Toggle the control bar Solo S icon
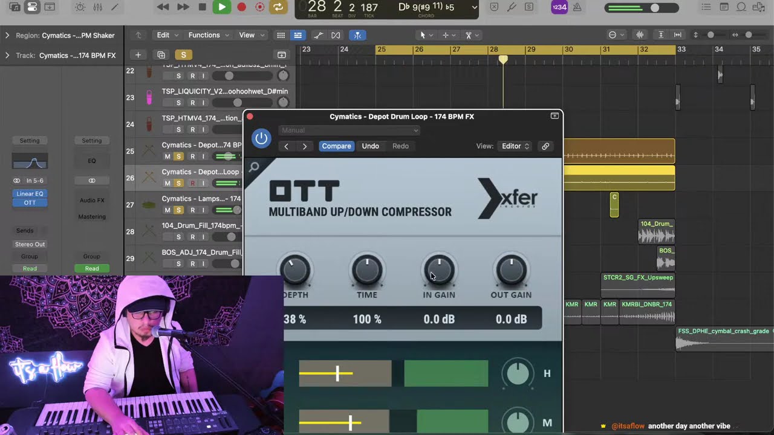 point(529,7)
